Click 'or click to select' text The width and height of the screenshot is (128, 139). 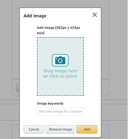[x=60, y=76]
